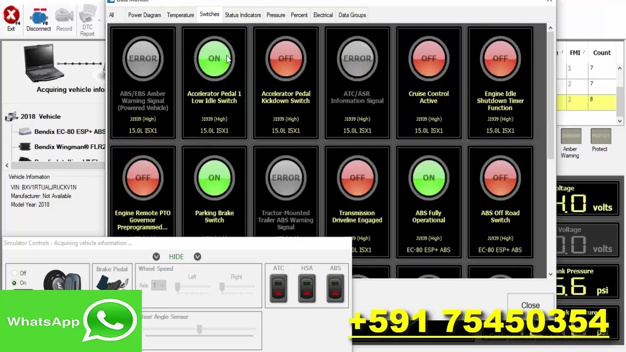Viewport: 626px width, 352px height.
Task: Adjust the Steer Angle Sensor slider
Action: click(200, 330)
